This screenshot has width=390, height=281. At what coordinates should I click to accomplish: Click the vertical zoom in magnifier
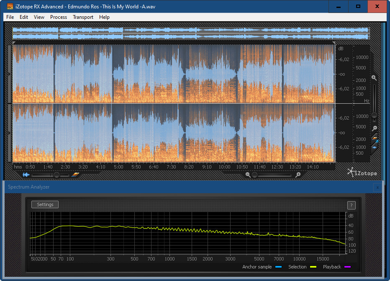[374, 78]
